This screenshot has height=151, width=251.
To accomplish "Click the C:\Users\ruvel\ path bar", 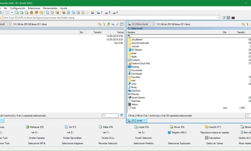I will (189, 29).
